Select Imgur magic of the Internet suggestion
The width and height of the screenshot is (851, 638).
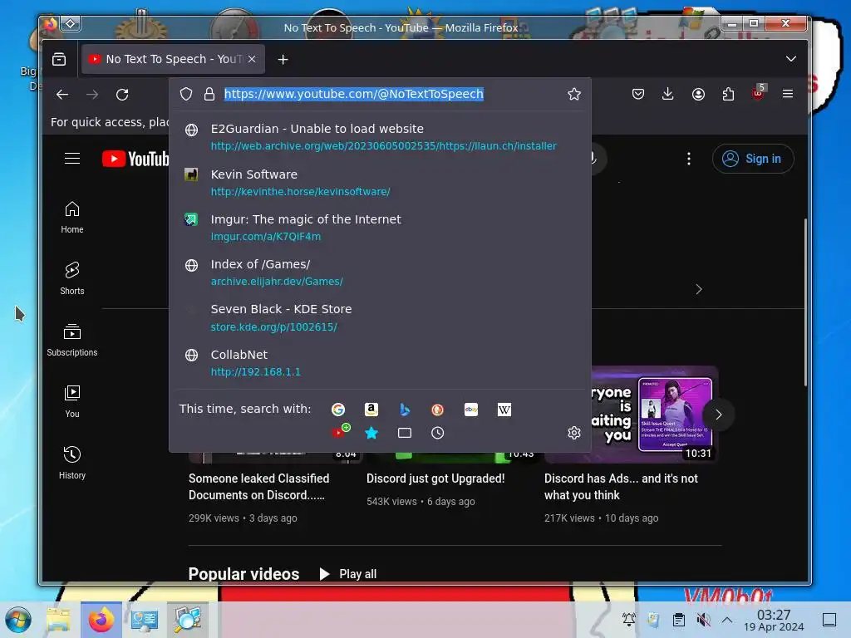click(x=380, y=228)
